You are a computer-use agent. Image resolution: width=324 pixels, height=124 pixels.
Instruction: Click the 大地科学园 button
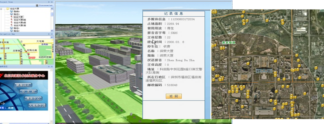tap(37, 105)
